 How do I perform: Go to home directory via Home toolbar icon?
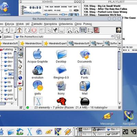click(20, 30)
